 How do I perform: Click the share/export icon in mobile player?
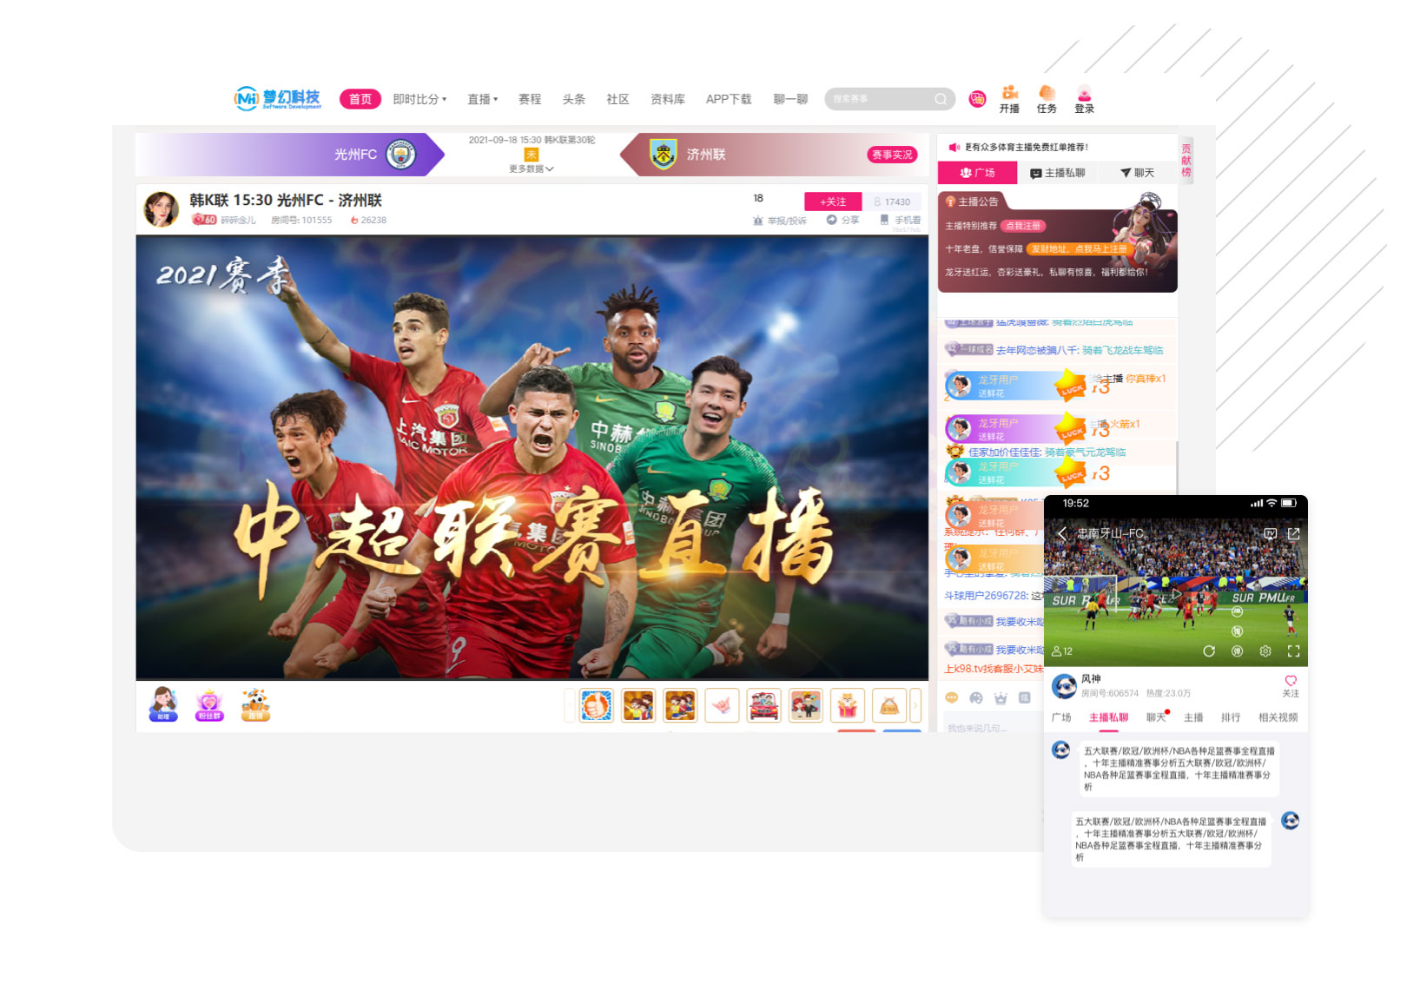click(x=1293, y=533)
